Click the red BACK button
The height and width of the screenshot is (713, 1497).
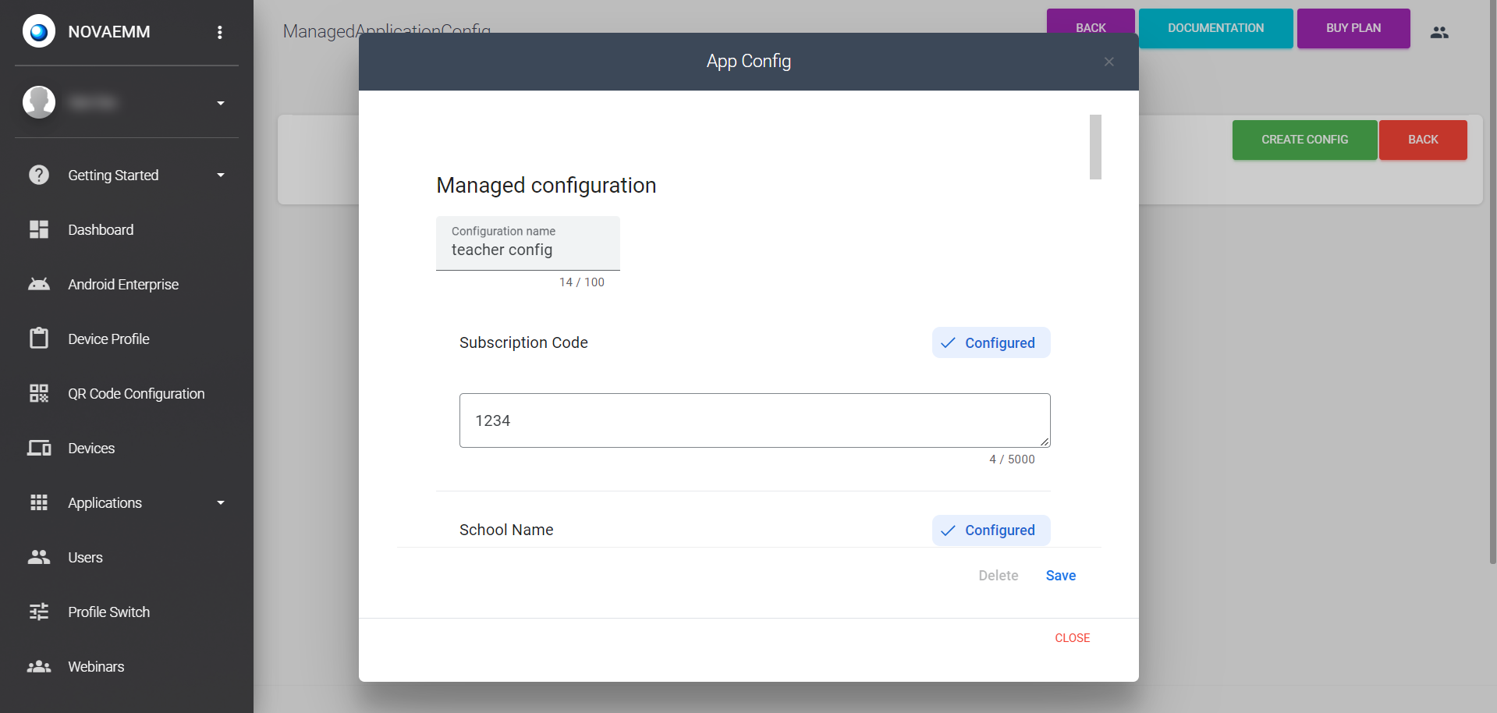[x=1423, y=140]
